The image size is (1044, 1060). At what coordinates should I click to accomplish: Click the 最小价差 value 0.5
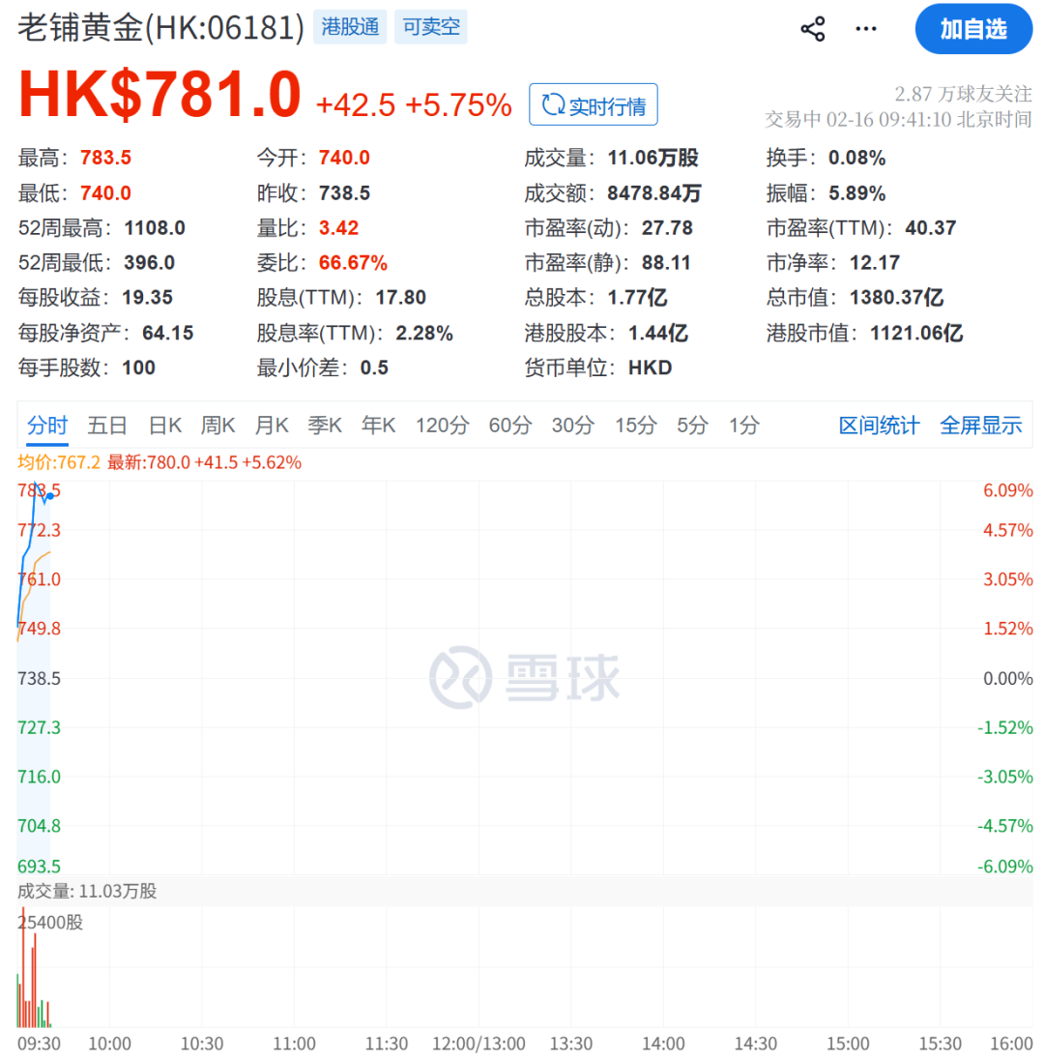click(x=374, y=368)
